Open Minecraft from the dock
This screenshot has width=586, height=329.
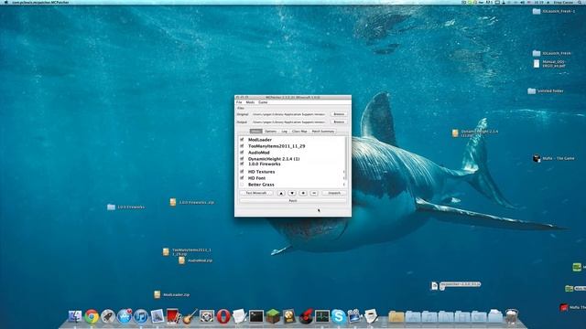pyautogui.click(x=273, y=316)
